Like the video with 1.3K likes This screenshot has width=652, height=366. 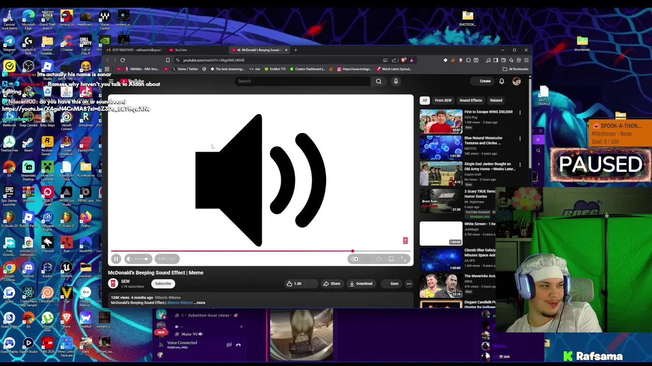point(294,284)
